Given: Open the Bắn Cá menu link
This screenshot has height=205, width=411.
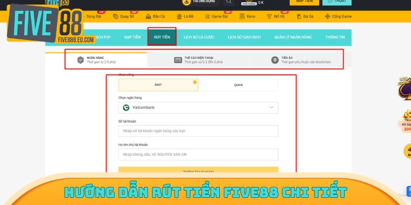Looking at the screenshot, I should coord(159,16).
